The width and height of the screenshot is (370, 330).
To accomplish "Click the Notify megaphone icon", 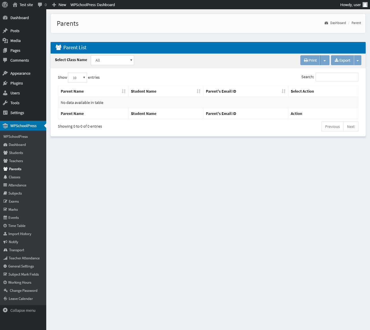I will [x=5, y=242].
